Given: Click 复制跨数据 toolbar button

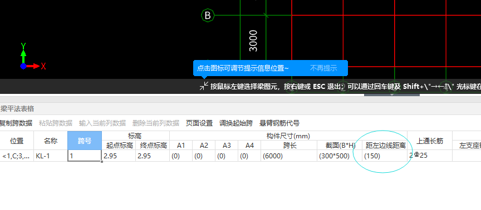Looking at the screenshot, I should (16, 123).
